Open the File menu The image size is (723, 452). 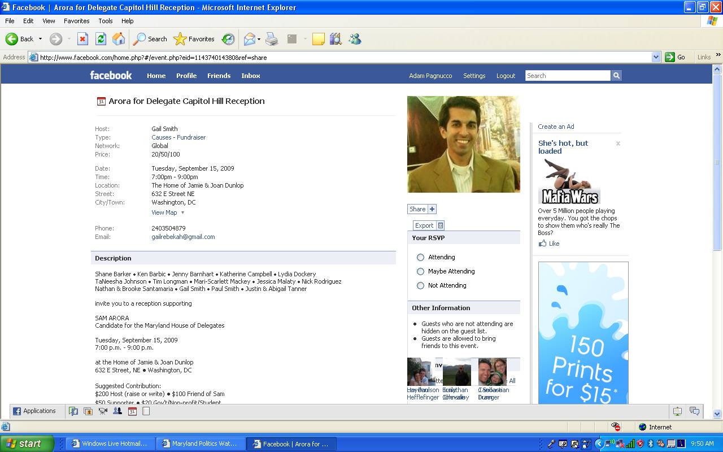(10, 21)
